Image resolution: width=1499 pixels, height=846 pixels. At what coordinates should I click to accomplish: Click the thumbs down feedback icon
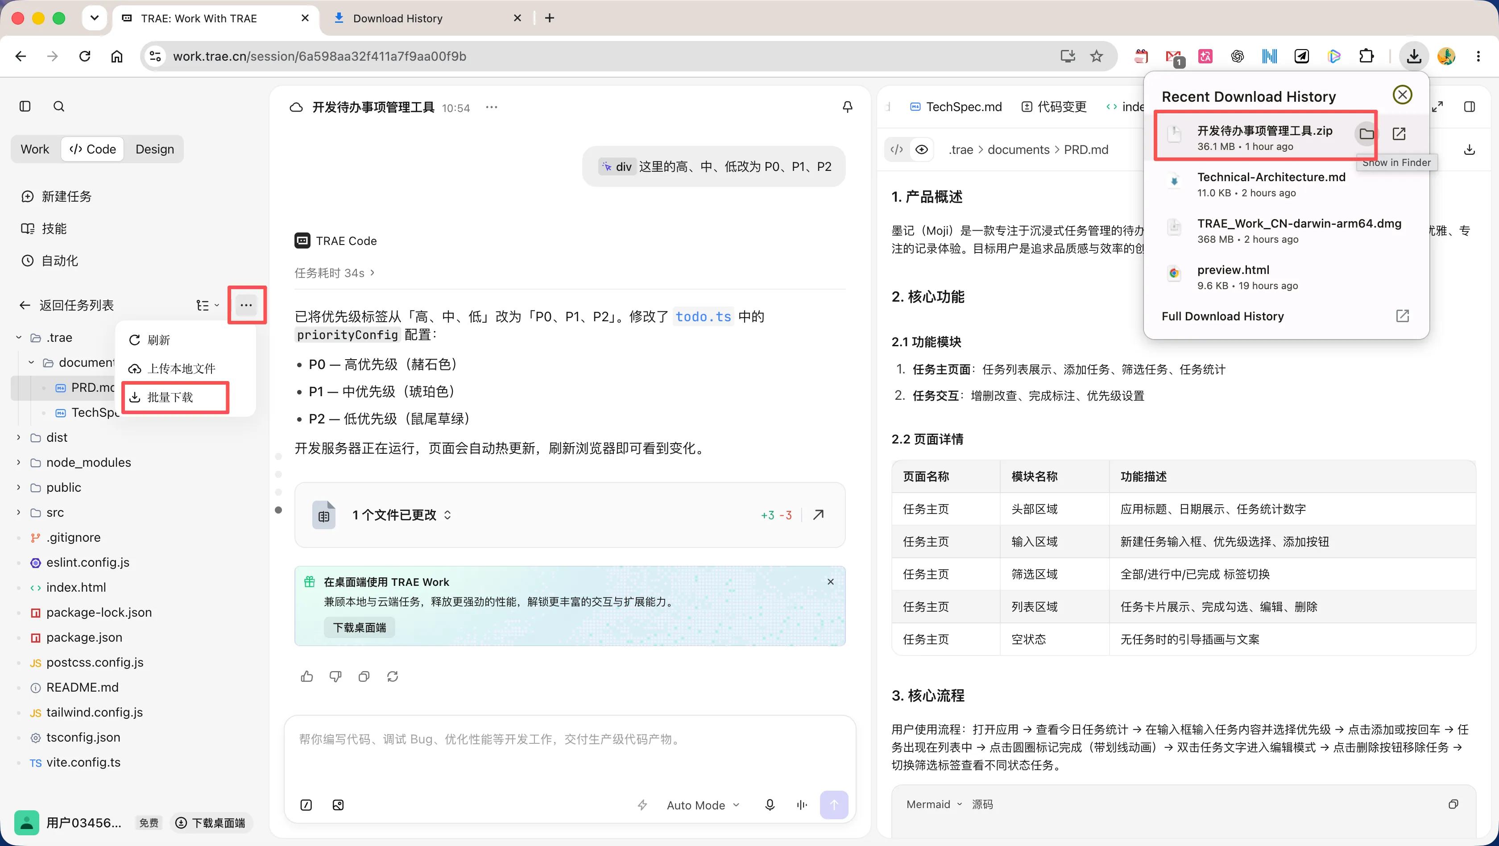(335, 676)
